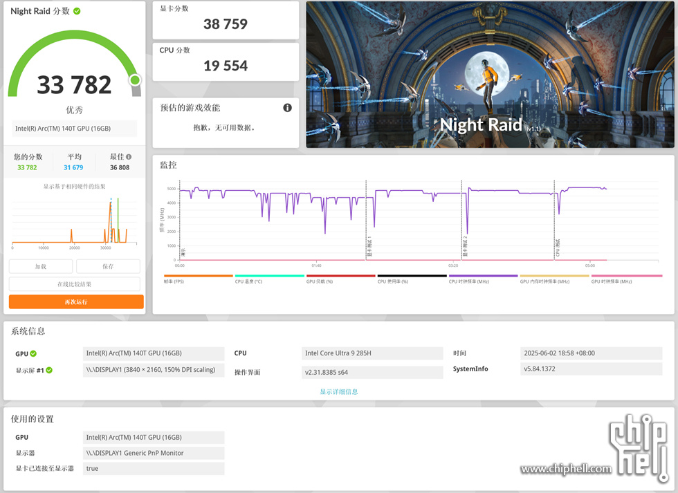Click the CPU 分数 value 19 554

[226, 66]
